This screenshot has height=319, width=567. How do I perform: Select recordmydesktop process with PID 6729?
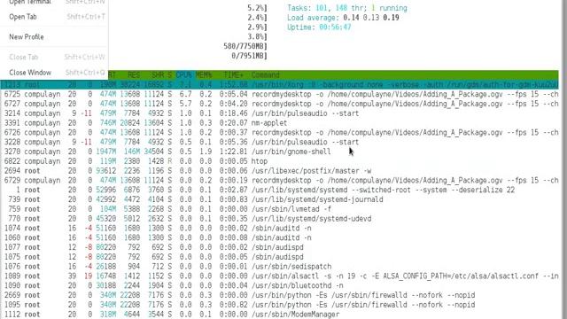(x=280, y=180)
